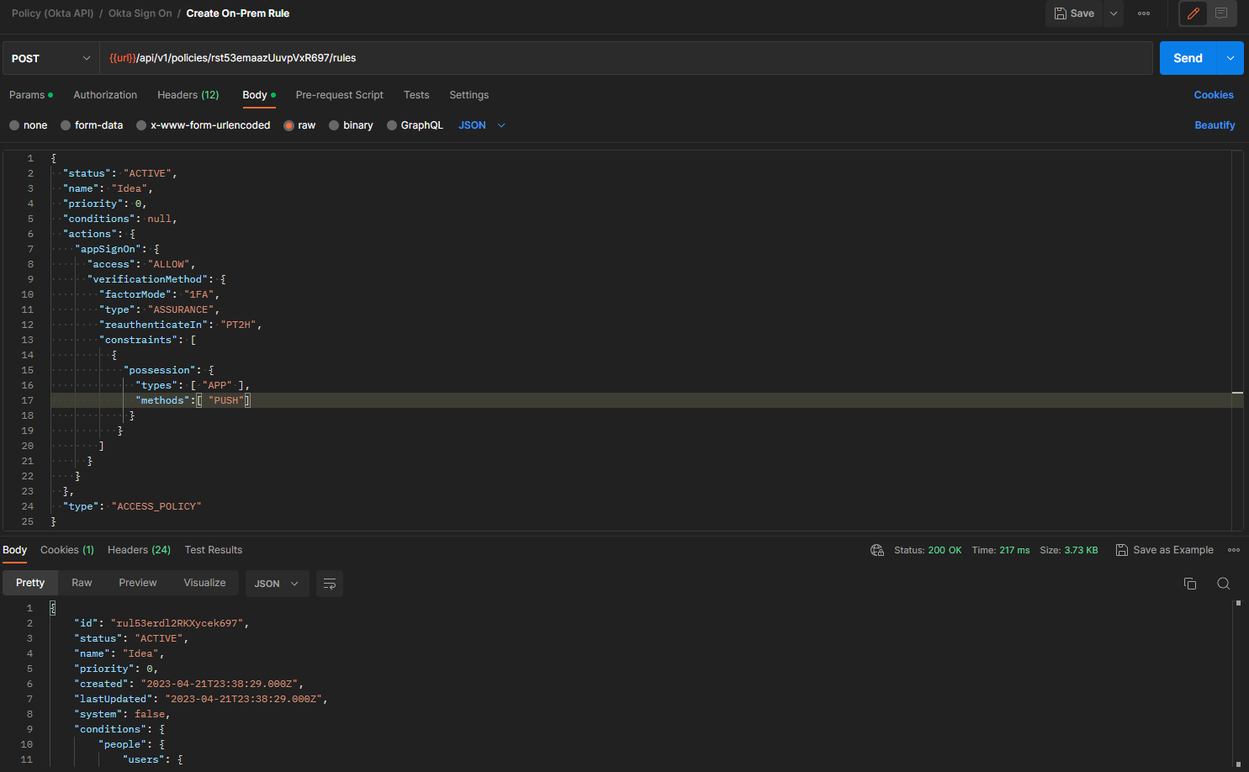The height and width of the screenshot is (772, 1249).
Task: Open the response Headers (24) tab
Action: (139, 550)
